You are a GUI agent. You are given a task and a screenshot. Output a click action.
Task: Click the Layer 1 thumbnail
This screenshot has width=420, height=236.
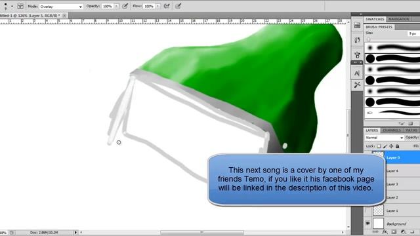[x=378, y=210]
